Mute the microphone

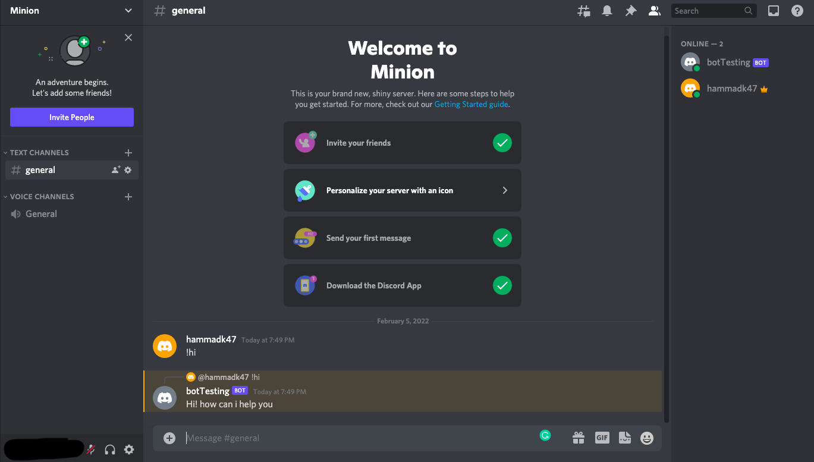click(90, 450)
